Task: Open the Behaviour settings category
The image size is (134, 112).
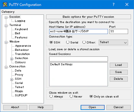Action: pos(22,50)
